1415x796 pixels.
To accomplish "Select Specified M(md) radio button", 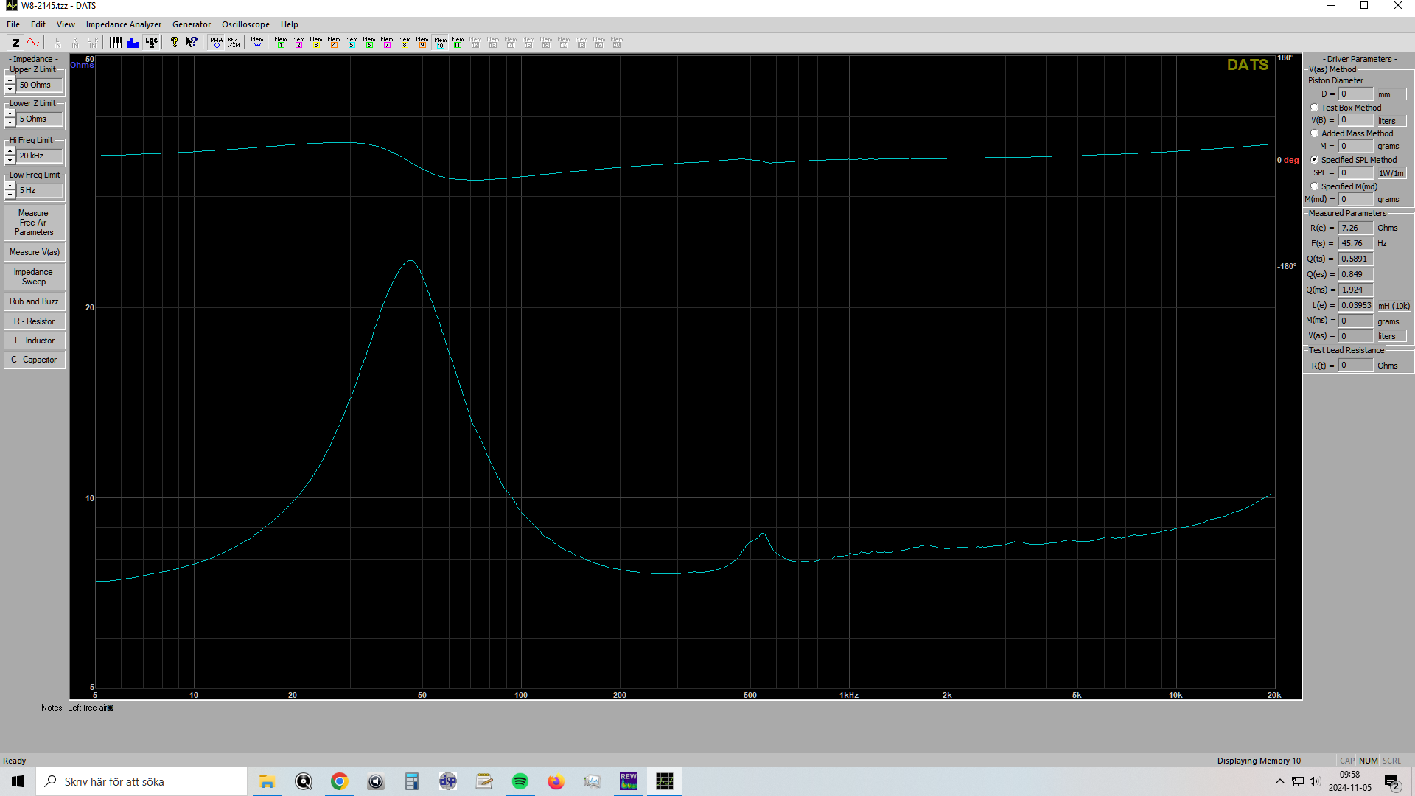I will (x=1315, y=186).
